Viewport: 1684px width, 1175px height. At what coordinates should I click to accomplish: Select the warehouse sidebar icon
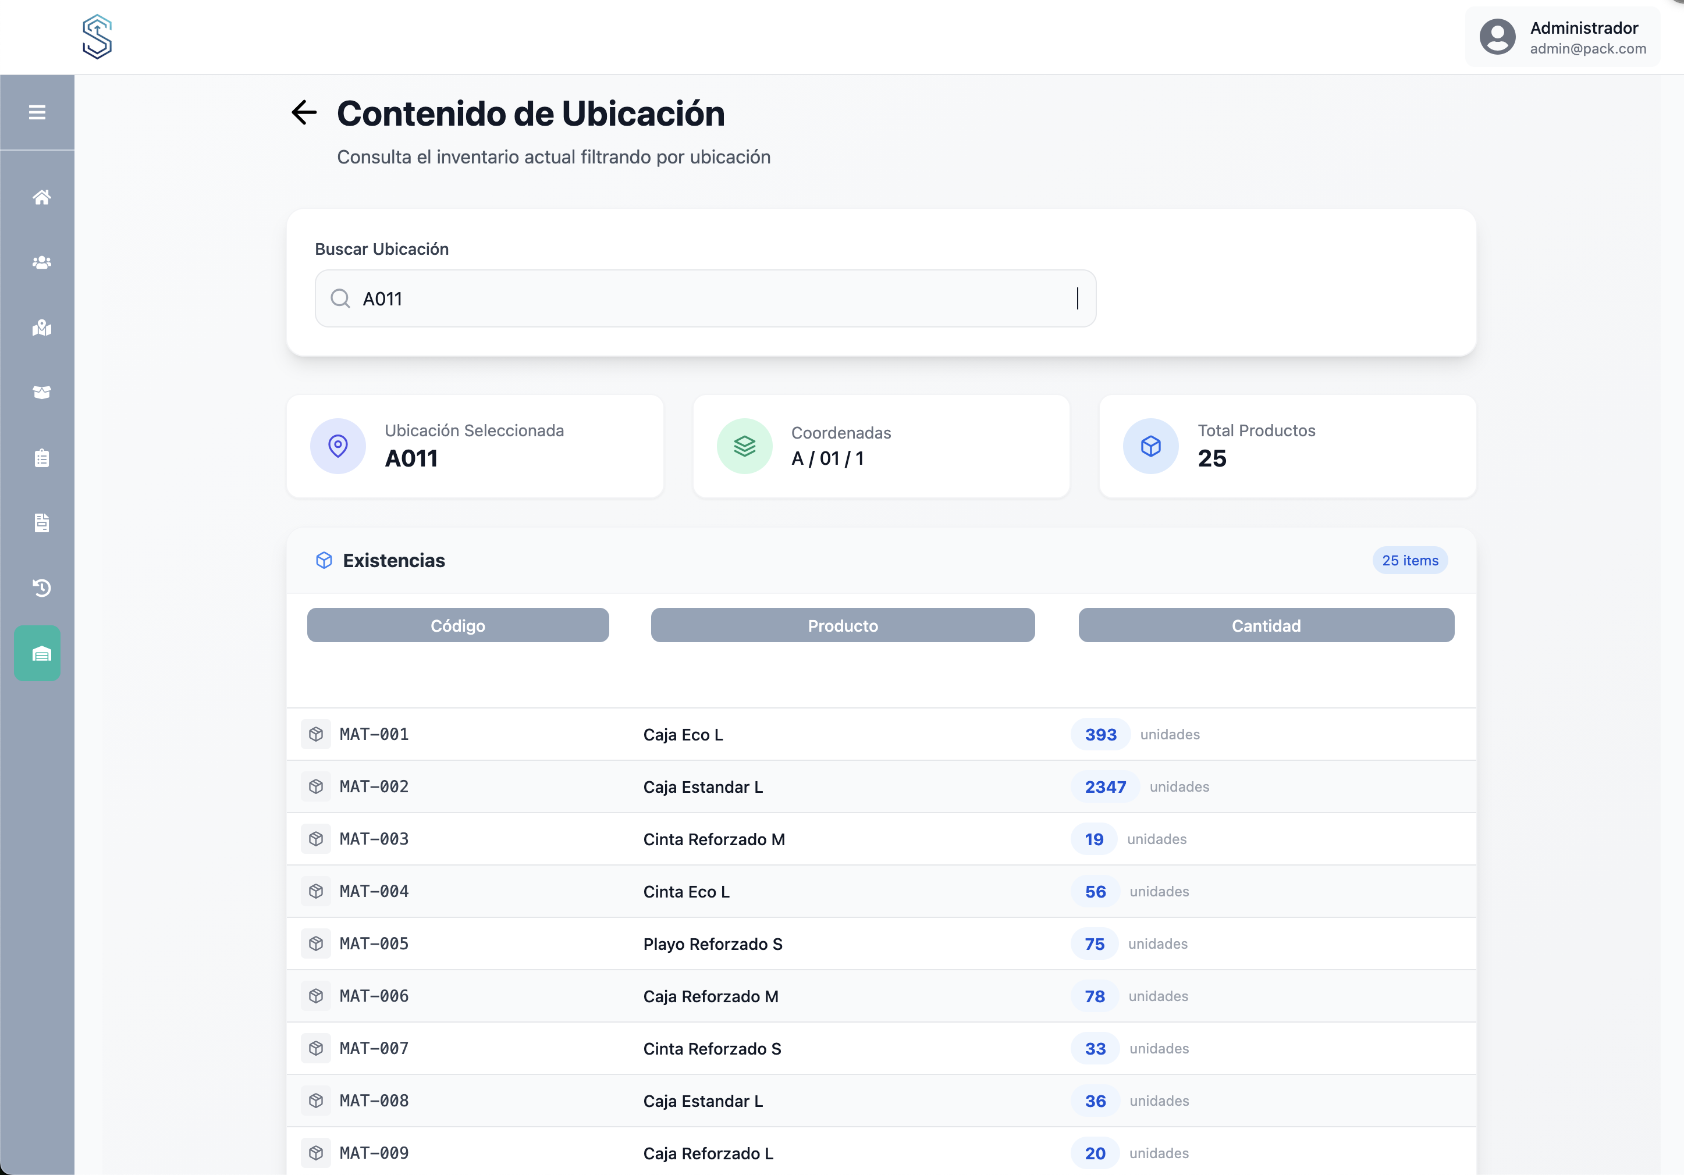[38, 653]
